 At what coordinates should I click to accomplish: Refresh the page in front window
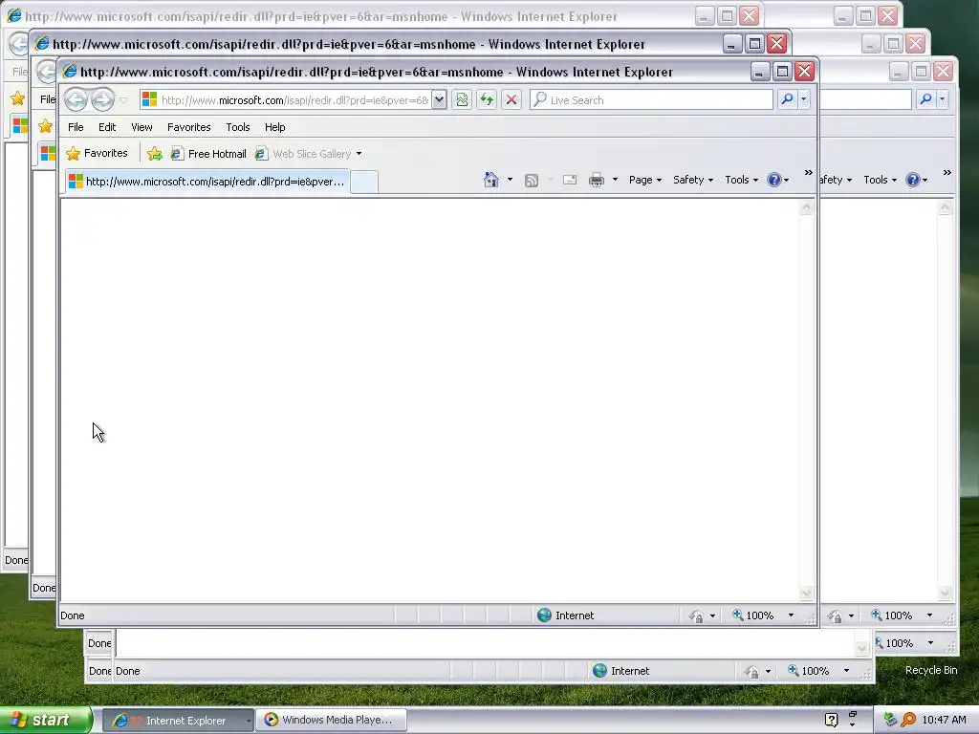tap(487, 99)
